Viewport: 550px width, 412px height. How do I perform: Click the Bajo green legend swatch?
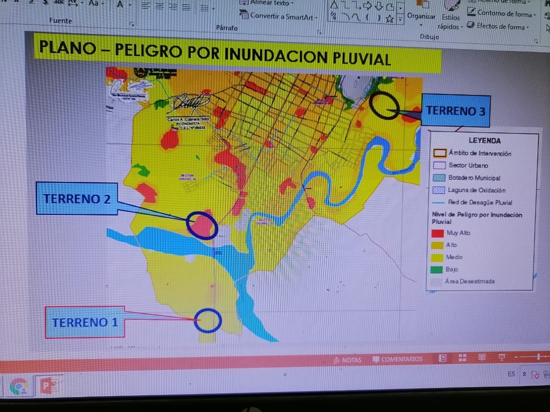click(x=437, y=270)
